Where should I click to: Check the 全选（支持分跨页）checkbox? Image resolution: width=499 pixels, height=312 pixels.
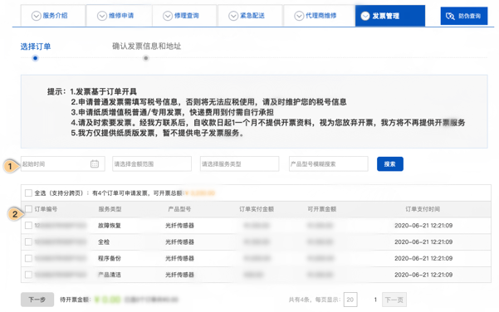click(x=28, y=193)
